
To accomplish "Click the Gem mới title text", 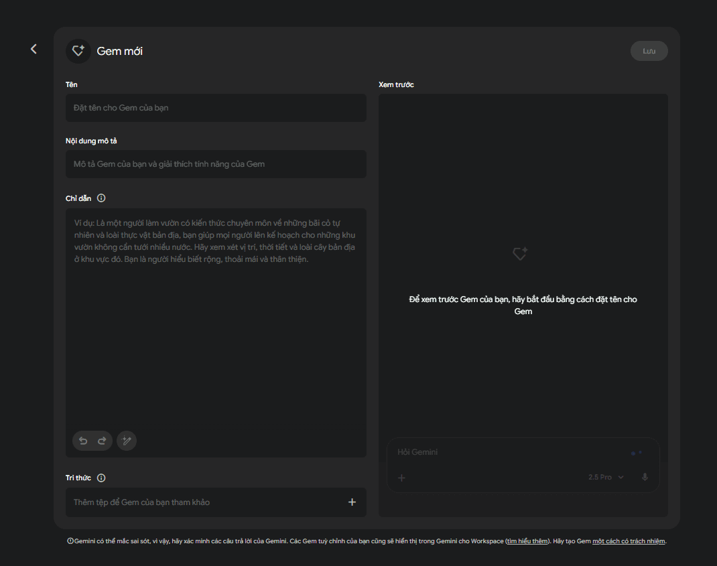I will (120, 51).
